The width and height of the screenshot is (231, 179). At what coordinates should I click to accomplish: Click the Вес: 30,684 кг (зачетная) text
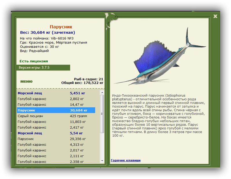point(47,33)
